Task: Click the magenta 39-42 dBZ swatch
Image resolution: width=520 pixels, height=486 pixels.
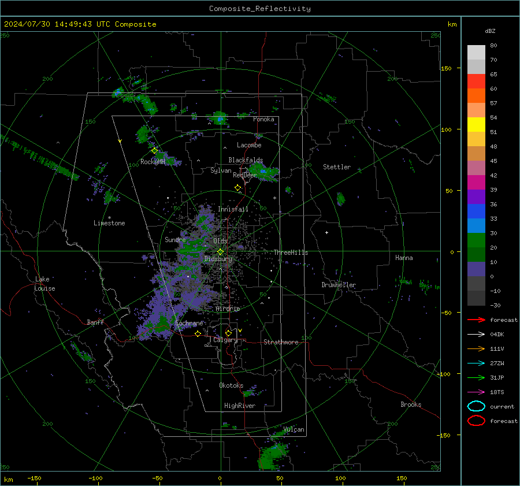Action: (x=476, y=183)
